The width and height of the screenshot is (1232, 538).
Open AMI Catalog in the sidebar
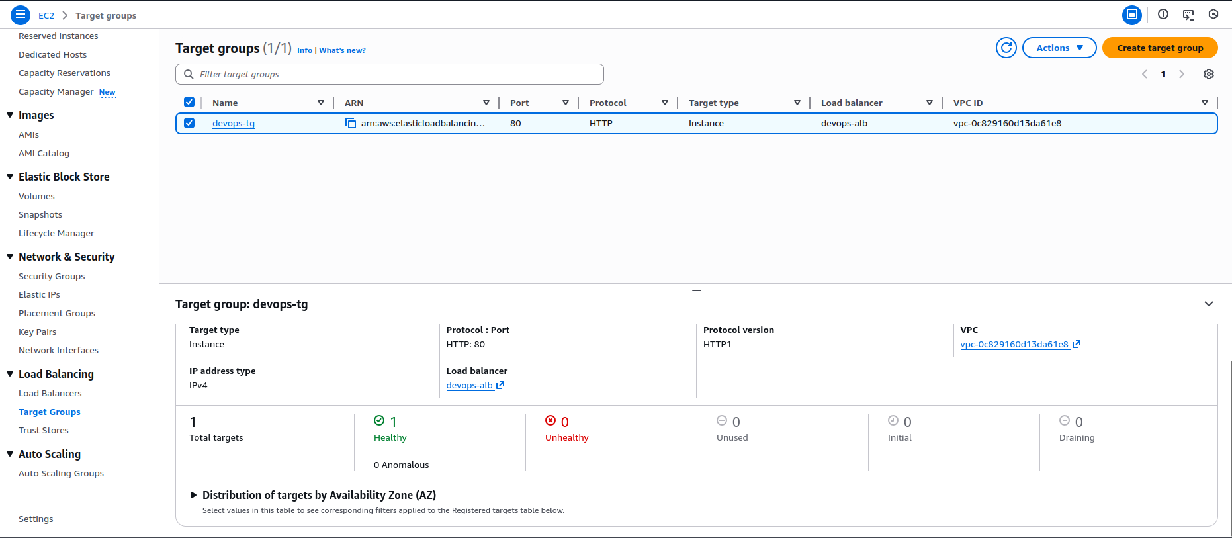(44, 153)
